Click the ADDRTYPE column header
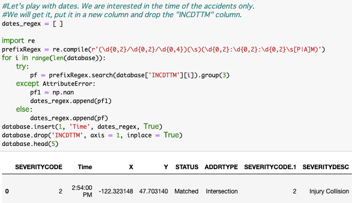The image size is (352, 203). (221, 167)
